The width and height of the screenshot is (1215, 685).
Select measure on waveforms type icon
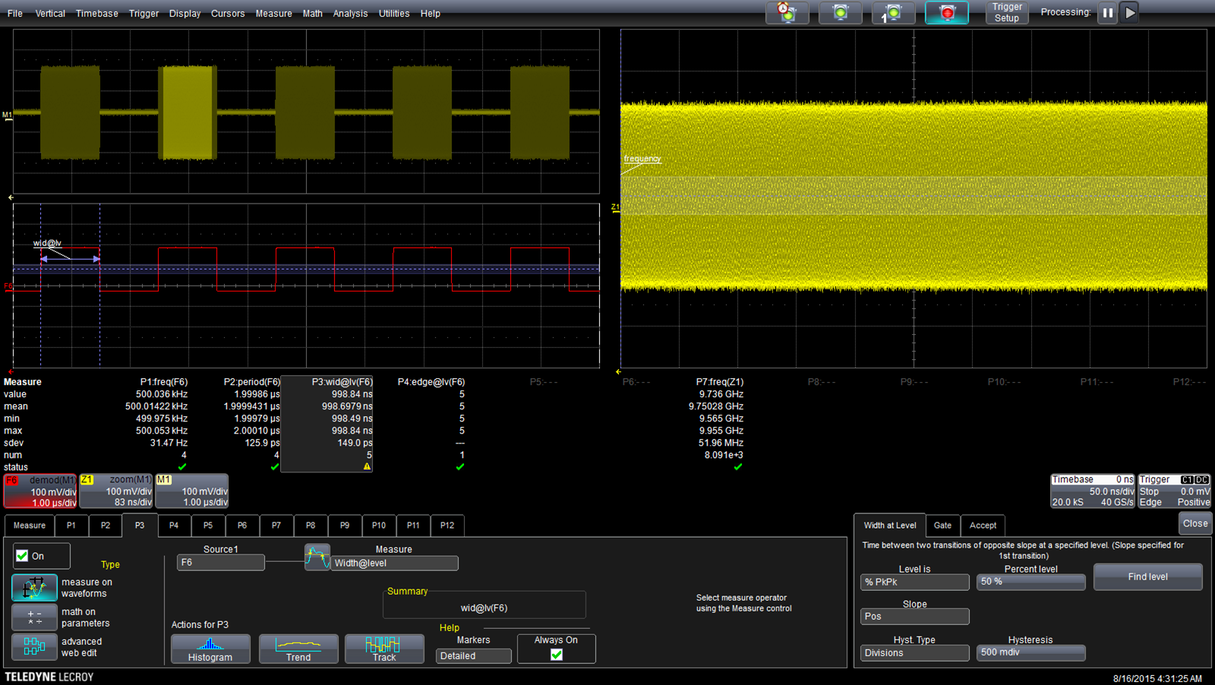tap(34, 588)
